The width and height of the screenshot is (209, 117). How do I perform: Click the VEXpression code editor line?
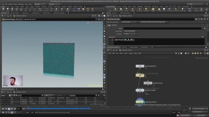(x=159, y=40)
